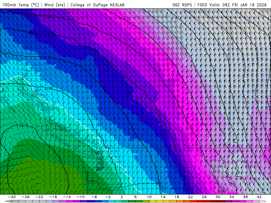Click the -30 colorbar tick label
The height and width of the screenshot is (203, 271).
[x=12, y=197]
